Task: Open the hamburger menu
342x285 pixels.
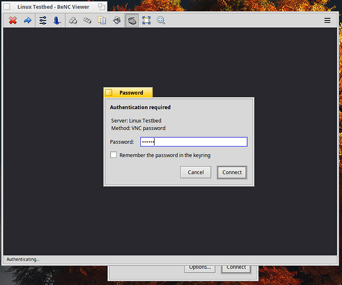Action: click(327, 21)
